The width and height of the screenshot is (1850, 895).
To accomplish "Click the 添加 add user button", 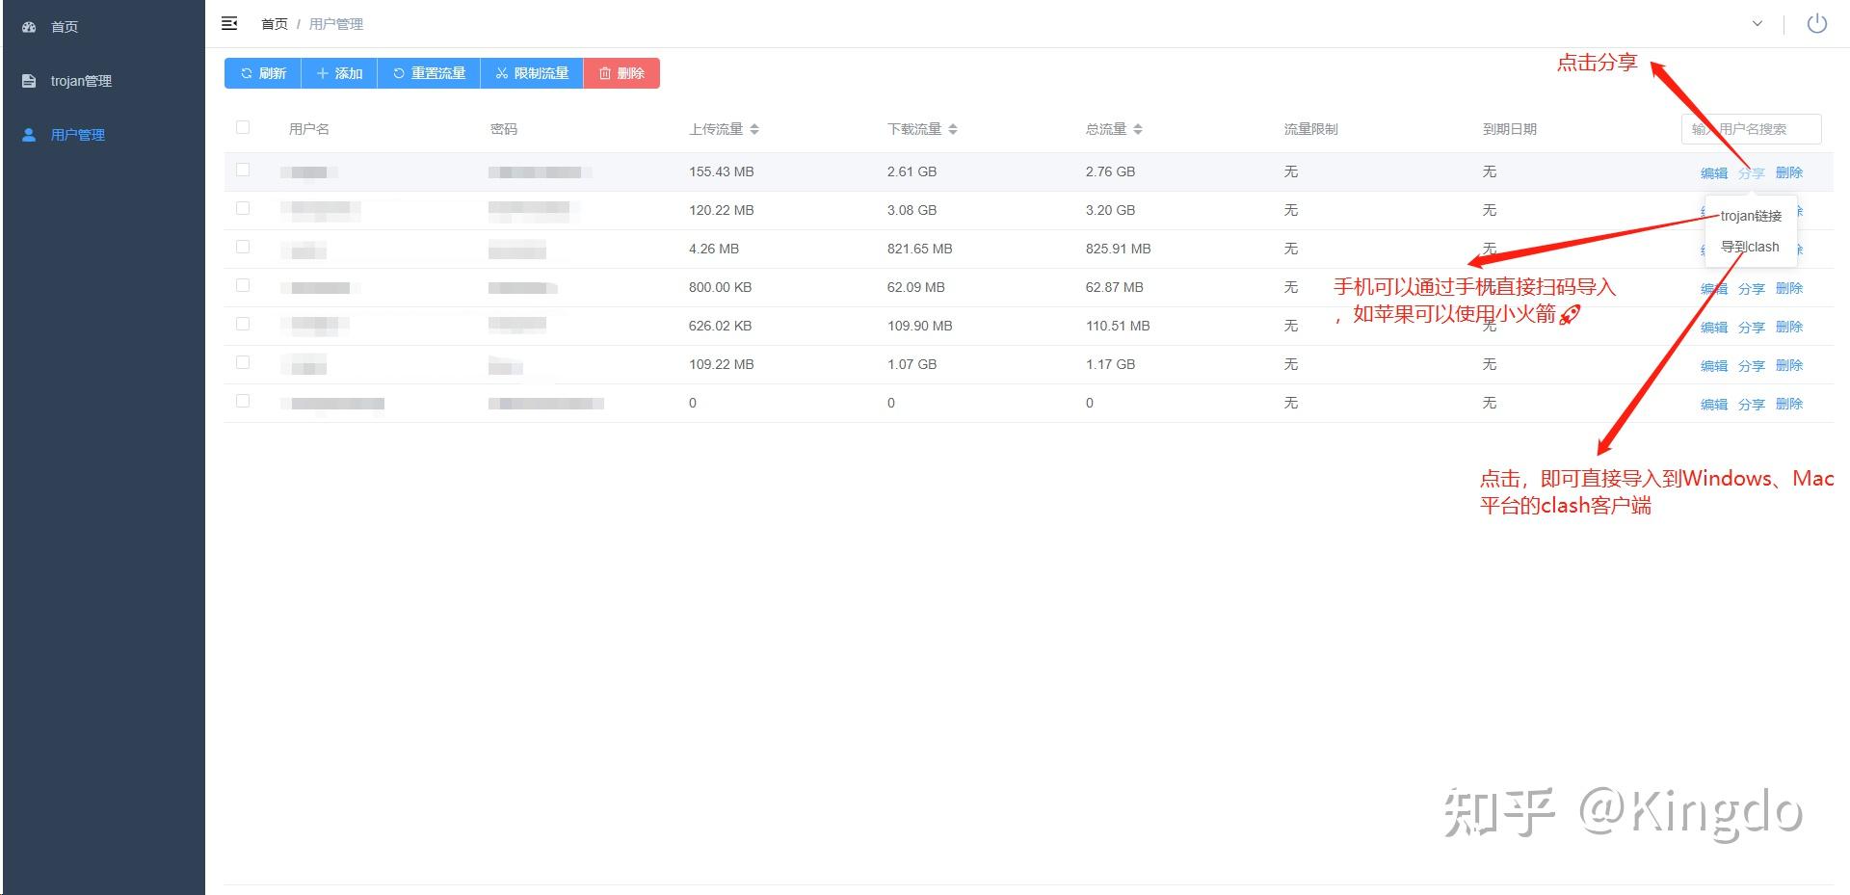I will (x=339, y=73).
